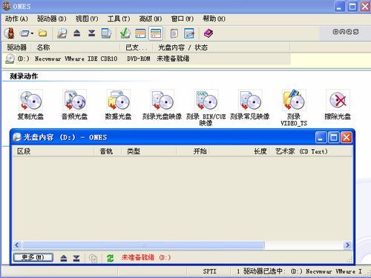The width and height of the screenshot is (371, 278).
Task: Click the greyed disc icon in disc contents bar
Action: [x=93, y=258]
